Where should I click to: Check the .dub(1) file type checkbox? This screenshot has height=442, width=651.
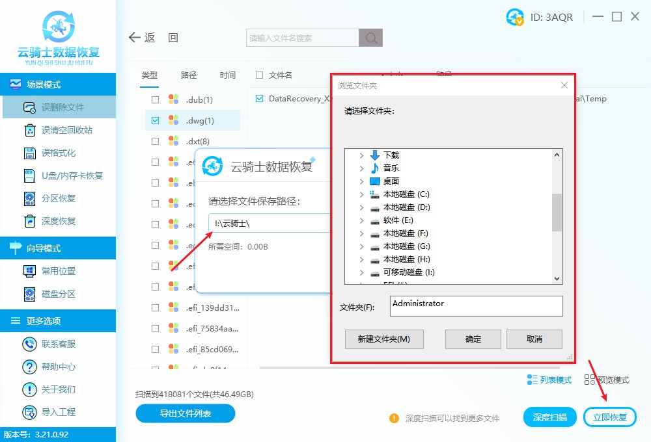coord(155,99)
